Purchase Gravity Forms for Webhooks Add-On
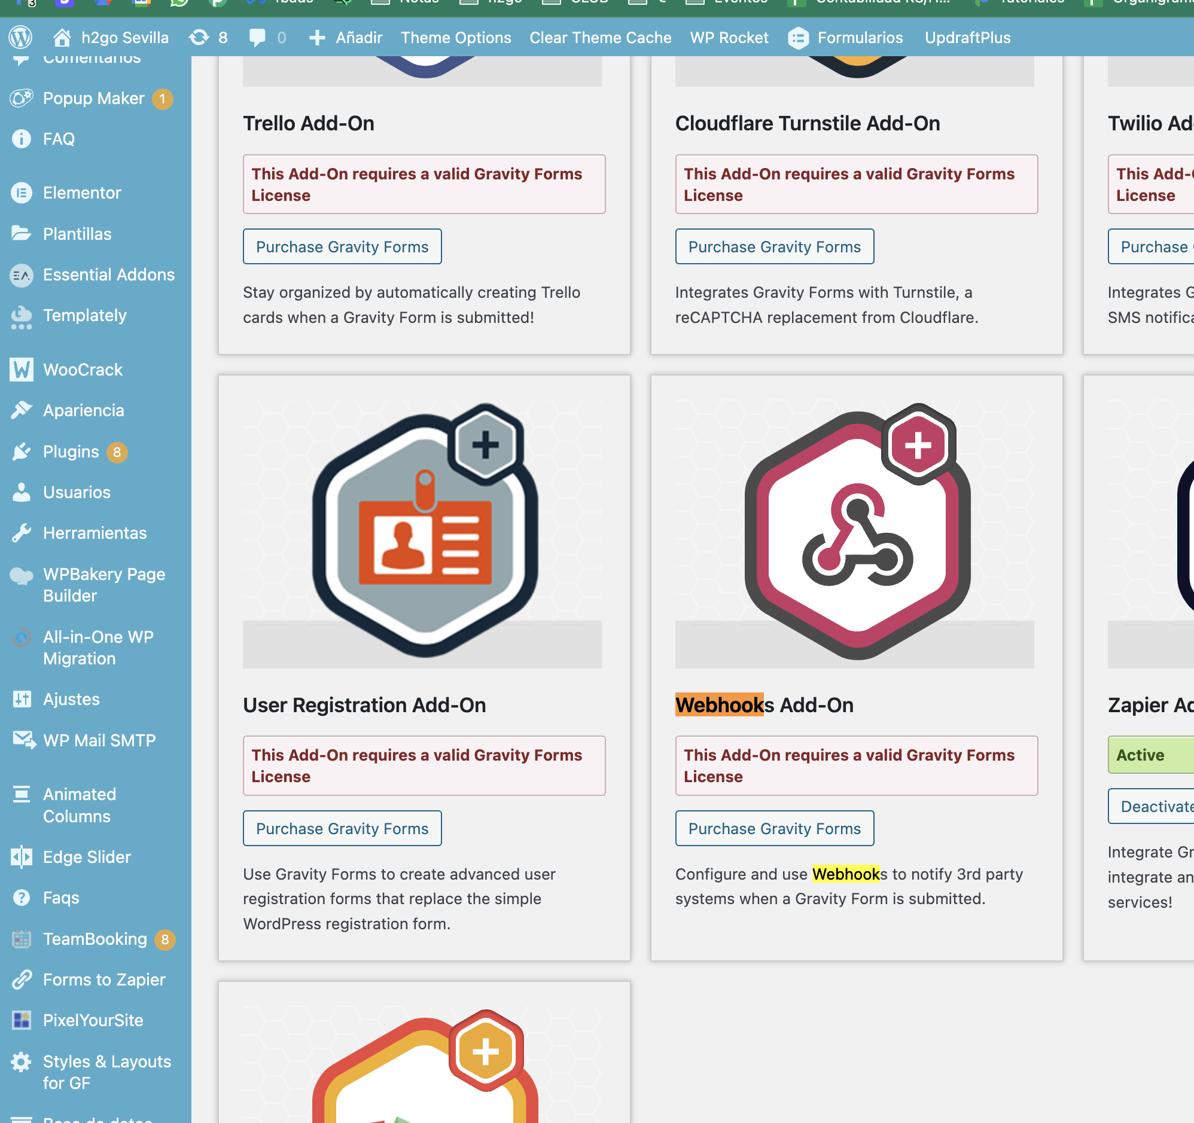The width and height of the screenshot is (1194, 1123). point(774,829)
